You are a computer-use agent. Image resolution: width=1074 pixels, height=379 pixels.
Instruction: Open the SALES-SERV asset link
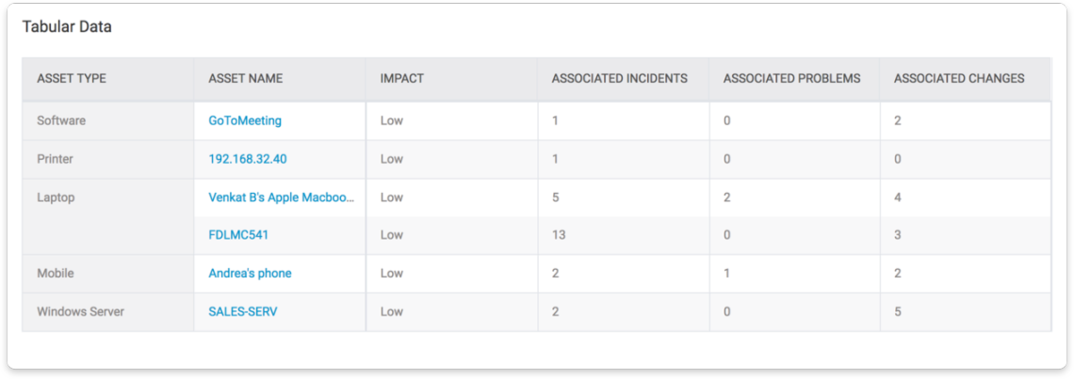click(242, 311)
